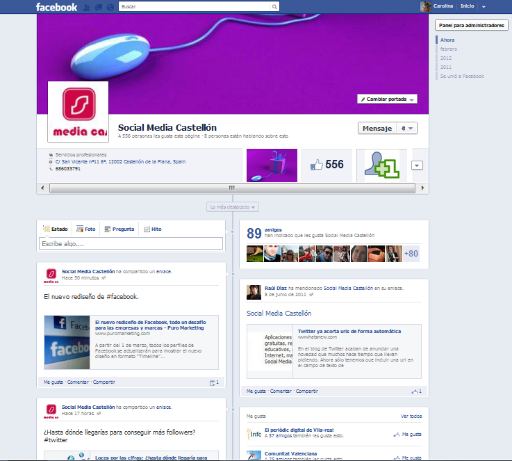
Task: Open Raúl Díaz profile link
Action: coord(276,288)
